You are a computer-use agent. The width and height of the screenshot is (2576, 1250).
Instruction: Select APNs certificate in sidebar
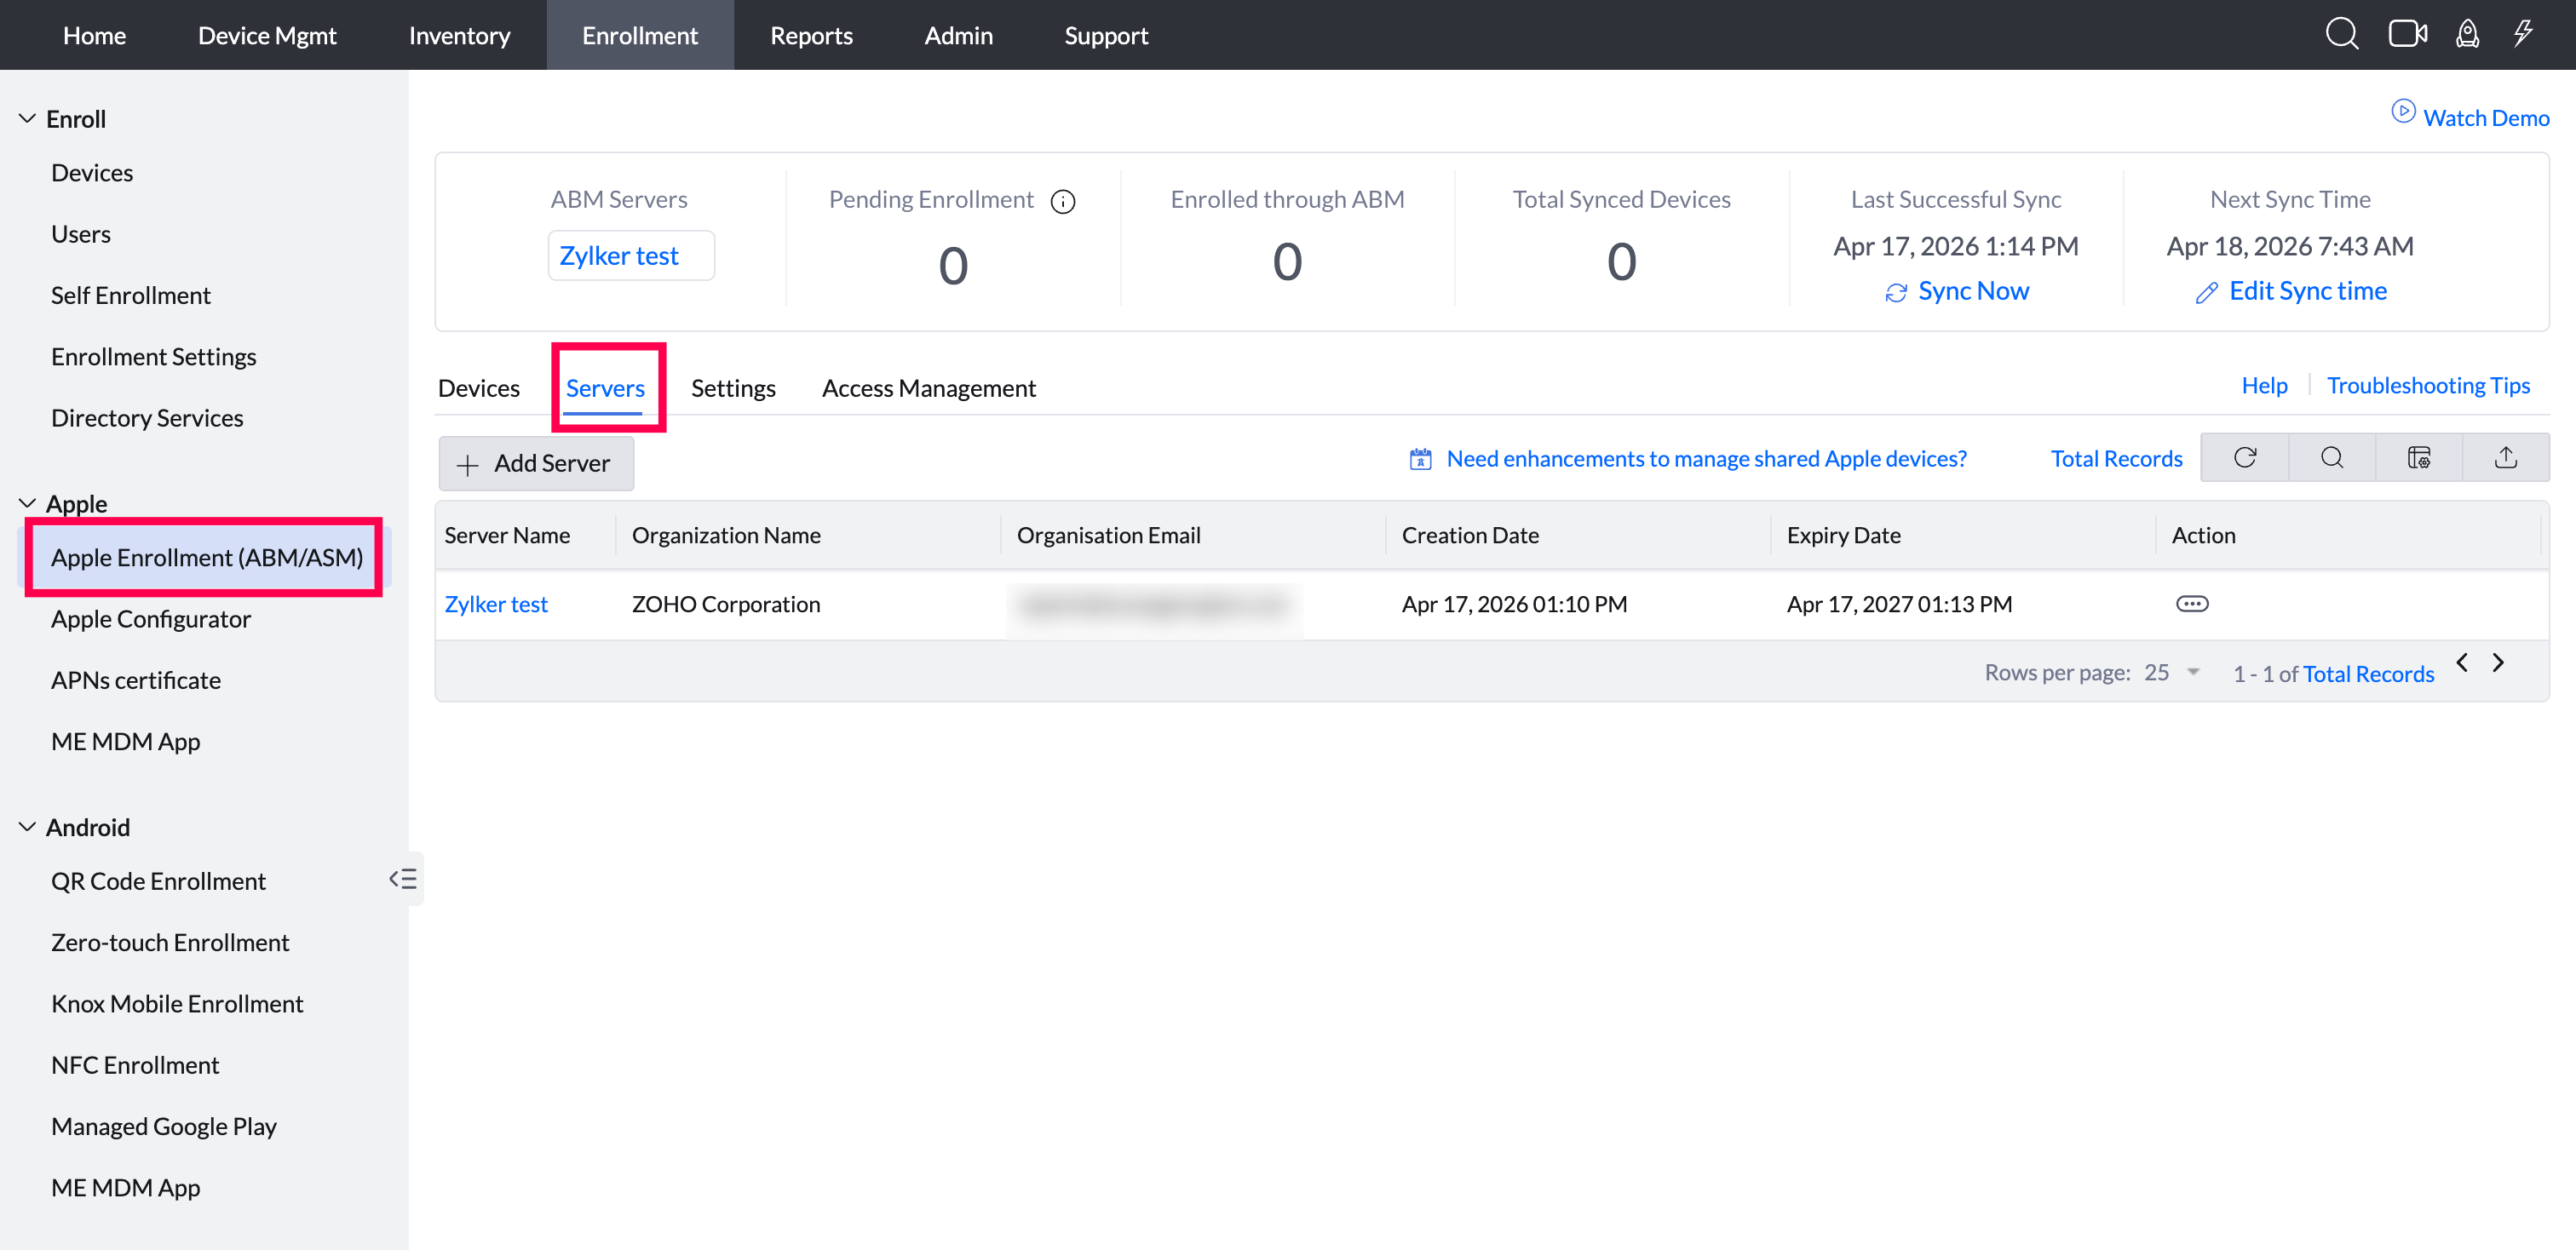point(136,679)
